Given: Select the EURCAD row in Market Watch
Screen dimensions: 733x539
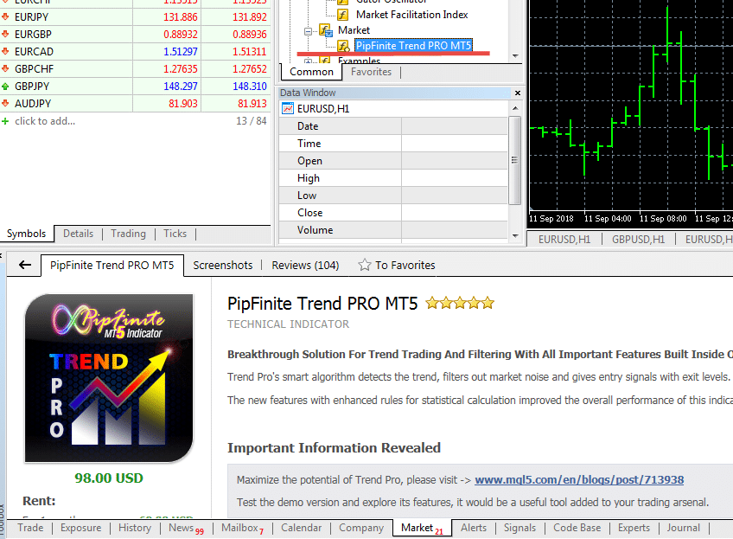Looking at the screenshot, I should coord(34,52).
